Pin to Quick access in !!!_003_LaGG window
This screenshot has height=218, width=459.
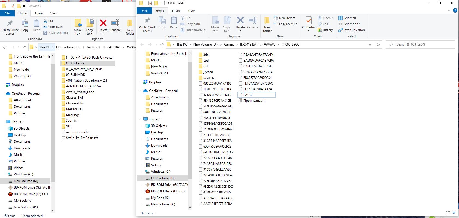(x=147, y=25)
